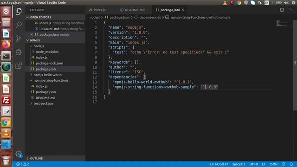Launch the Terminal from the Ubuntu dock
Viewport: 297px width, 167px height.
6,56
